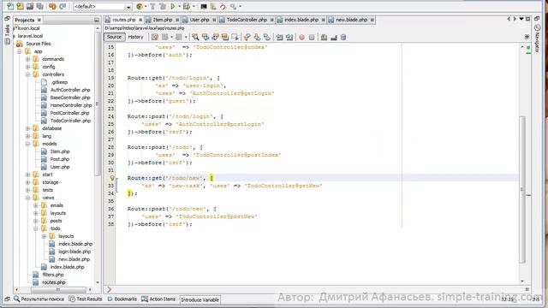
Task: Open the User.php editor tab
Action: (x=200, y=20)
